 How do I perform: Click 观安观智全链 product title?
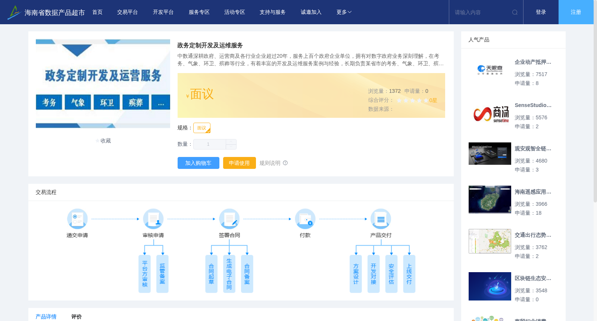click(x=533, y=149)
